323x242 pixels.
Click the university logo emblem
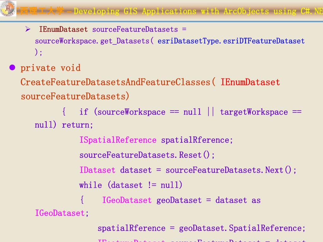pyautogui.click(x=8, y=9)
